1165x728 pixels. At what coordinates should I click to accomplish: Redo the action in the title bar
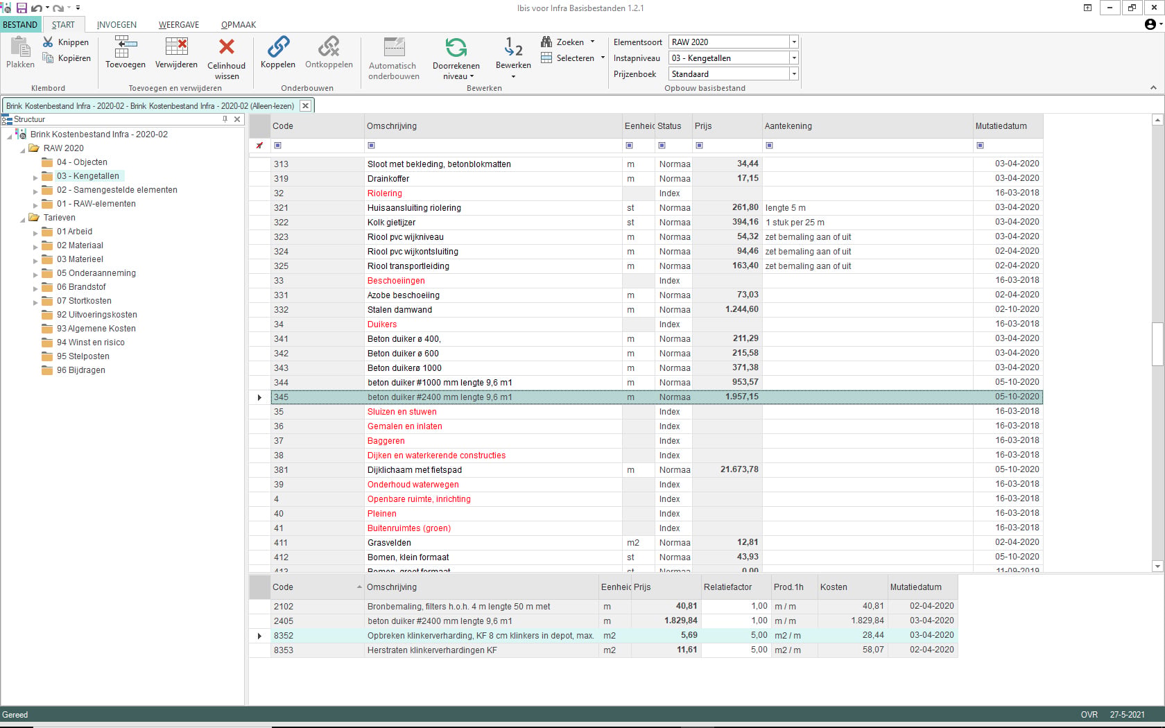pos(58,8)
